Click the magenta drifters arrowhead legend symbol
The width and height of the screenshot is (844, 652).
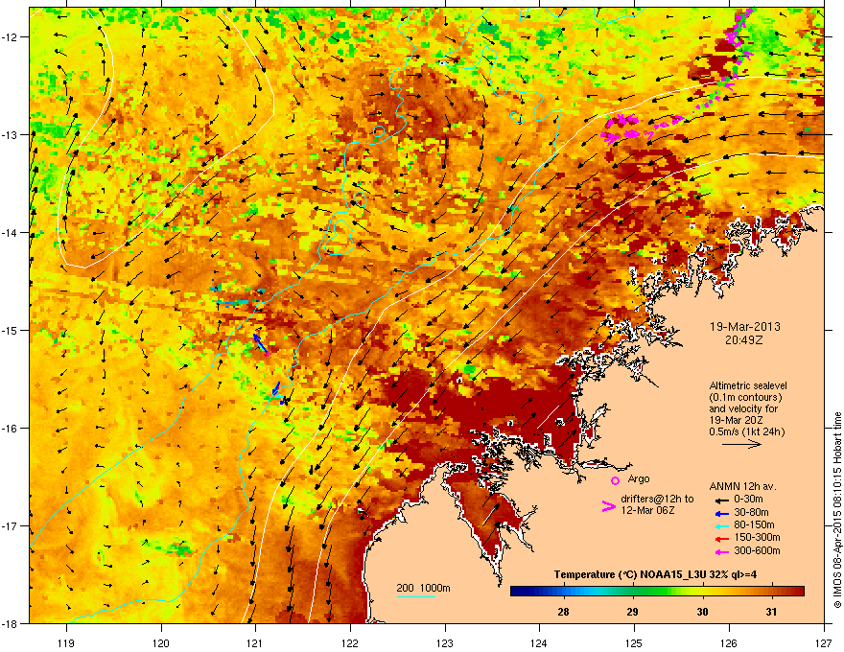pyautogui.click(x=608, y=506)
